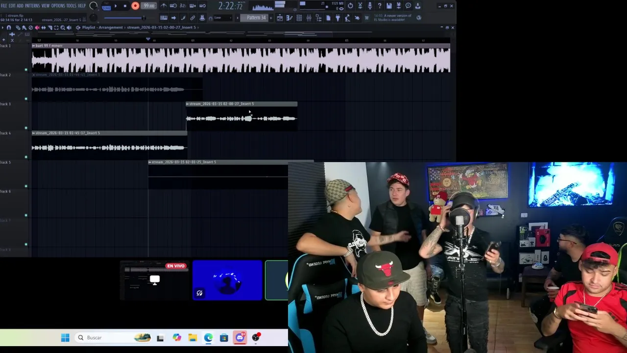Open the EDIT menu
The width and height of the screenshot is (627, 353).
[x=12, y=5]
